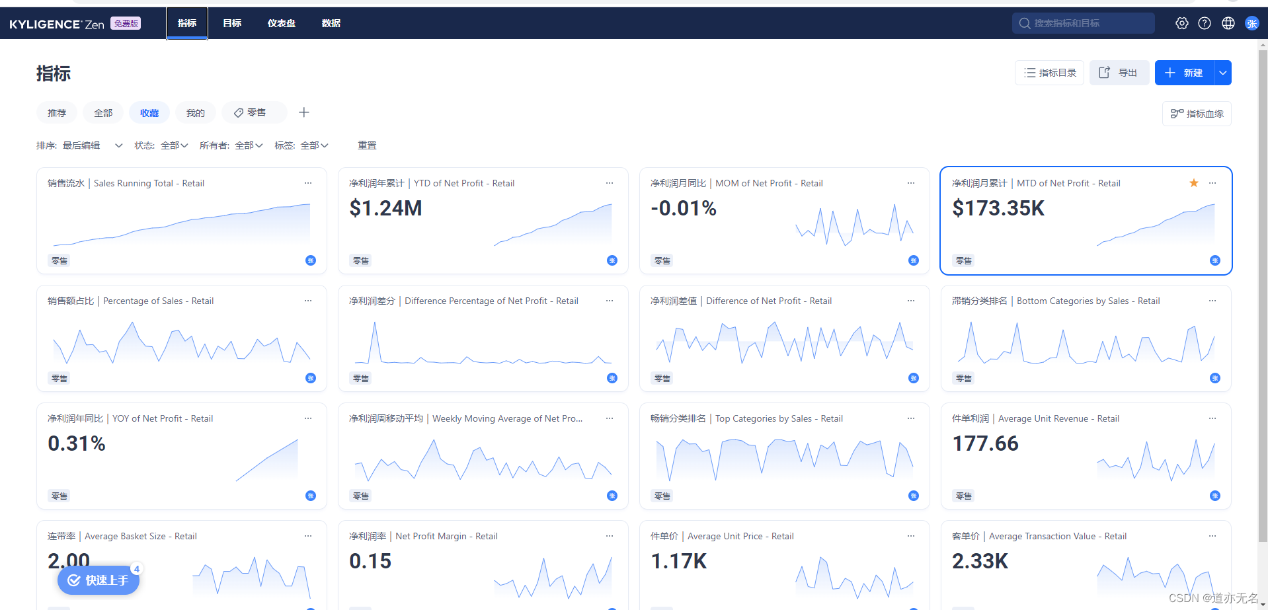1268x610 pixels.
Task: Open more menu on MTD of Net Profit card
Action: 1212,183
